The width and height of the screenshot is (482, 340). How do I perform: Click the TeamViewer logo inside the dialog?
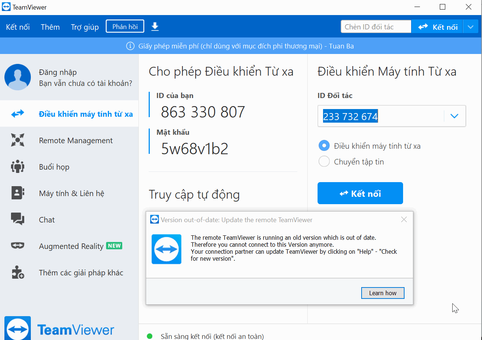point(166,249)
